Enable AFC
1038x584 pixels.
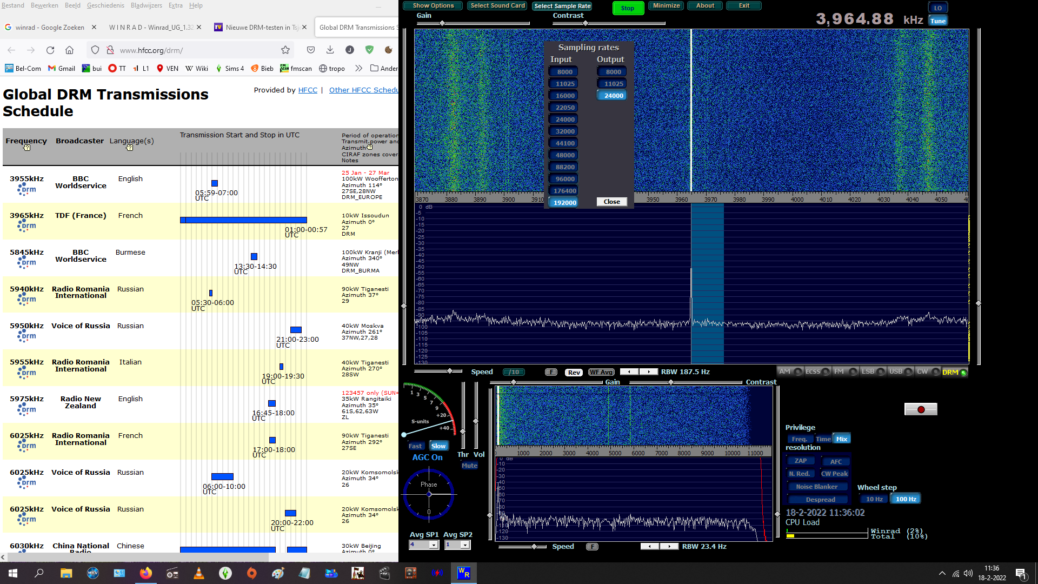836,462
